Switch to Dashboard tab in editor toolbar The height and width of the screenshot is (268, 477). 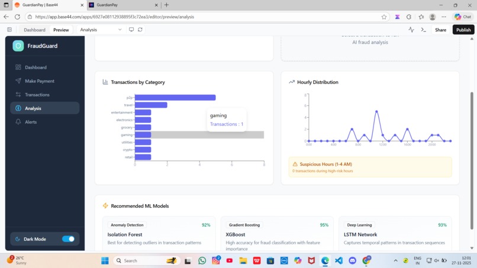coord(34,30)
